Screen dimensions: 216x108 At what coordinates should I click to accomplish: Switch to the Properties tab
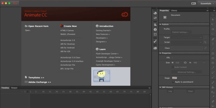coord(164,11)
